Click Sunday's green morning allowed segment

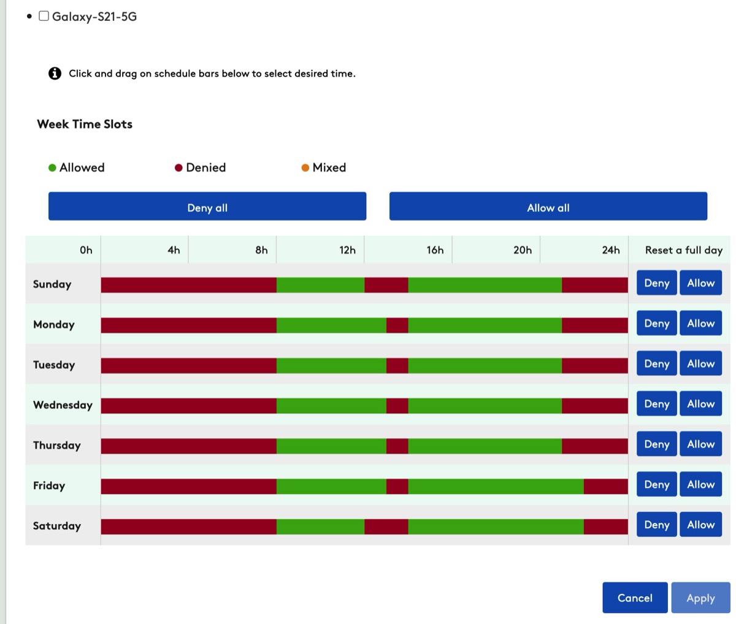tap(320, 284)
